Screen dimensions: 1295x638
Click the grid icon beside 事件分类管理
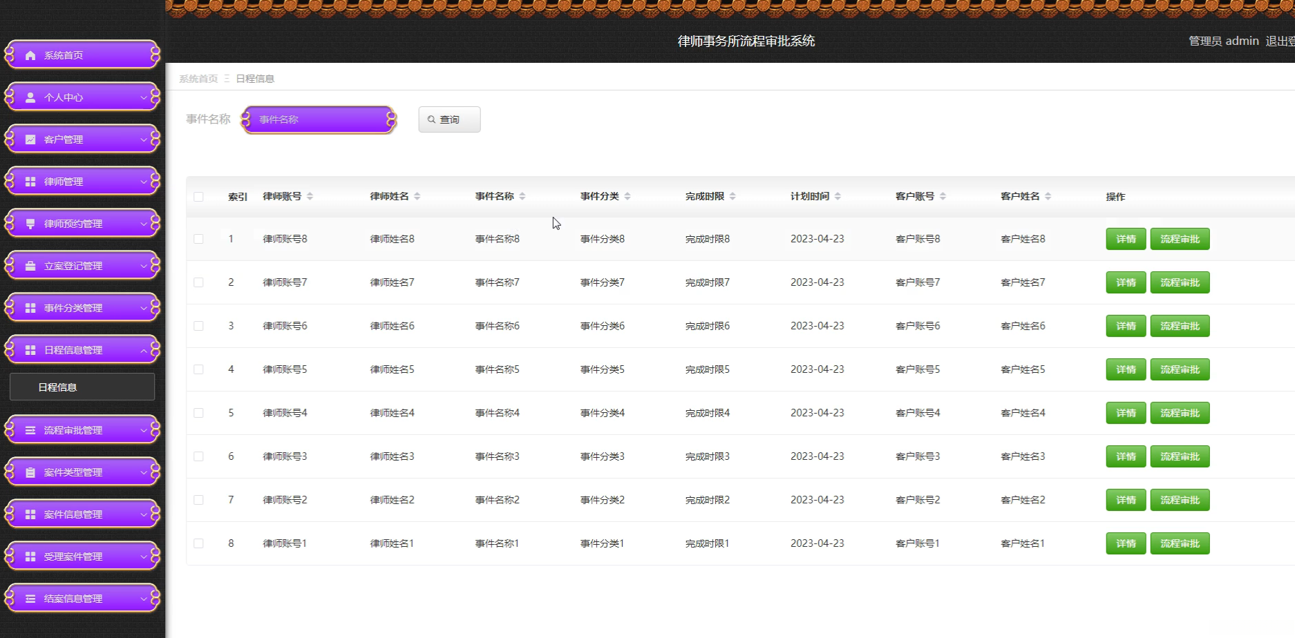click(30, 308)
